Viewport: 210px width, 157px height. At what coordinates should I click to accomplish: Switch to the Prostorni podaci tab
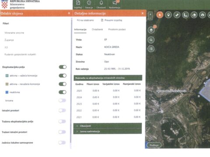point(117,30)
